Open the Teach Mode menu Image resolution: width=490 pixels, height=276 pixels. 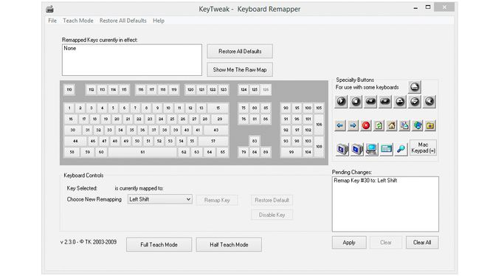78,21
